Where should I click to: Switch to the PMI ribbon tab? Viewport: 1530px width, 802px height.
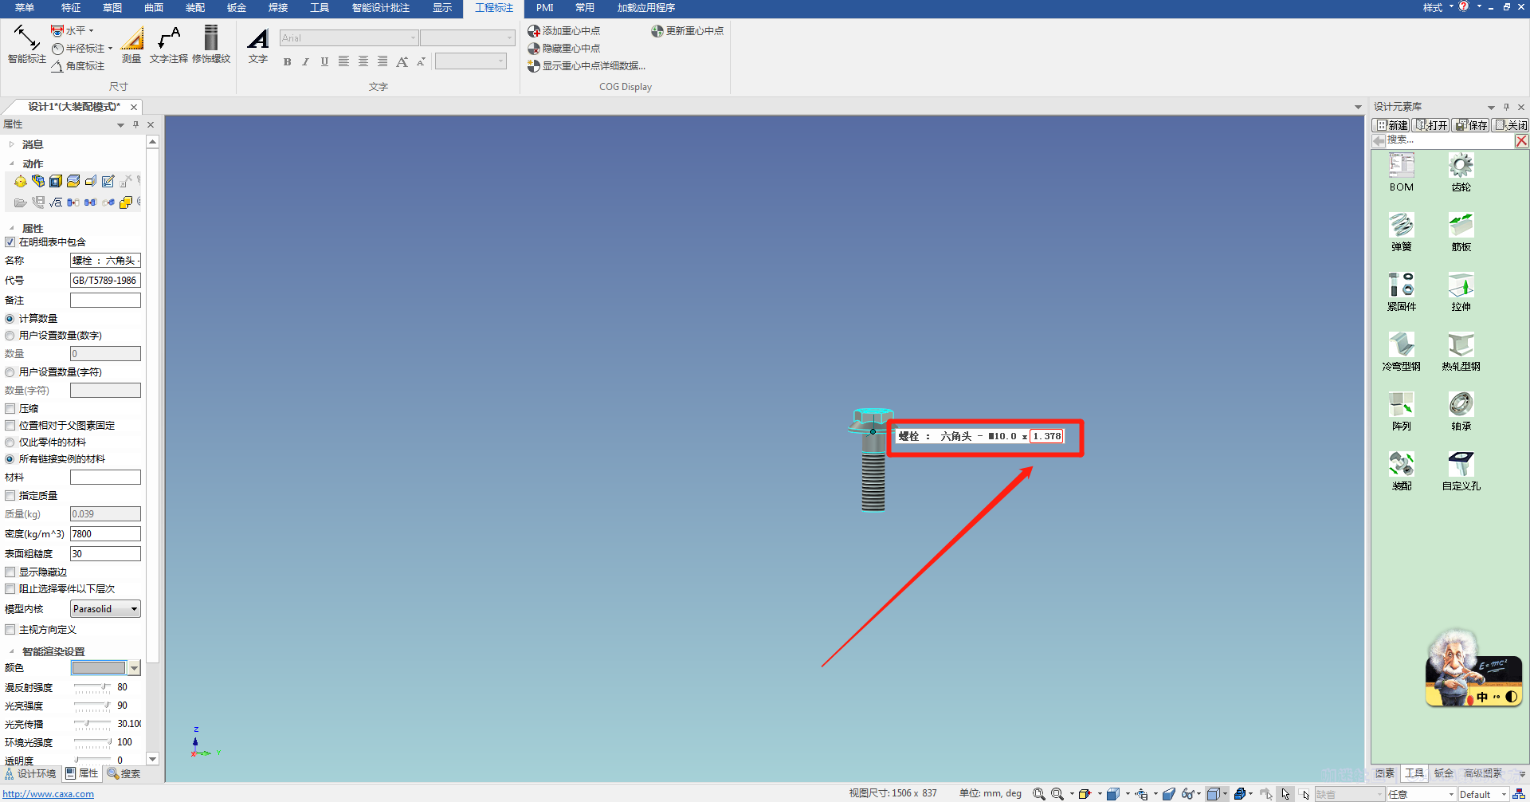tap(544, 8)
